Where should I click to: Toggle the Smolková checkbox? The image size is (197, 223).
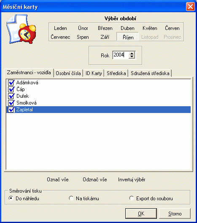pos(11,103)
